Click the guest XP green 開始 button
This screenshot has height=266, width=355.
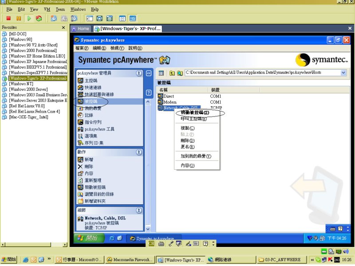click(x=89, y=238)
